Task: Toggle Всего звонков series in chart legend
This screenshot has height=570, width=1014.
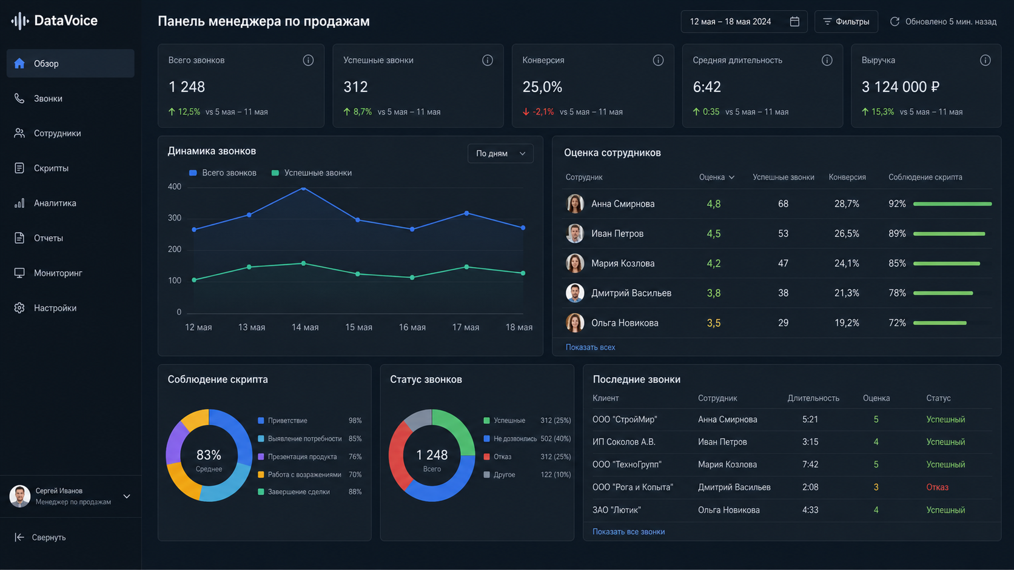Action: point(223,173)
